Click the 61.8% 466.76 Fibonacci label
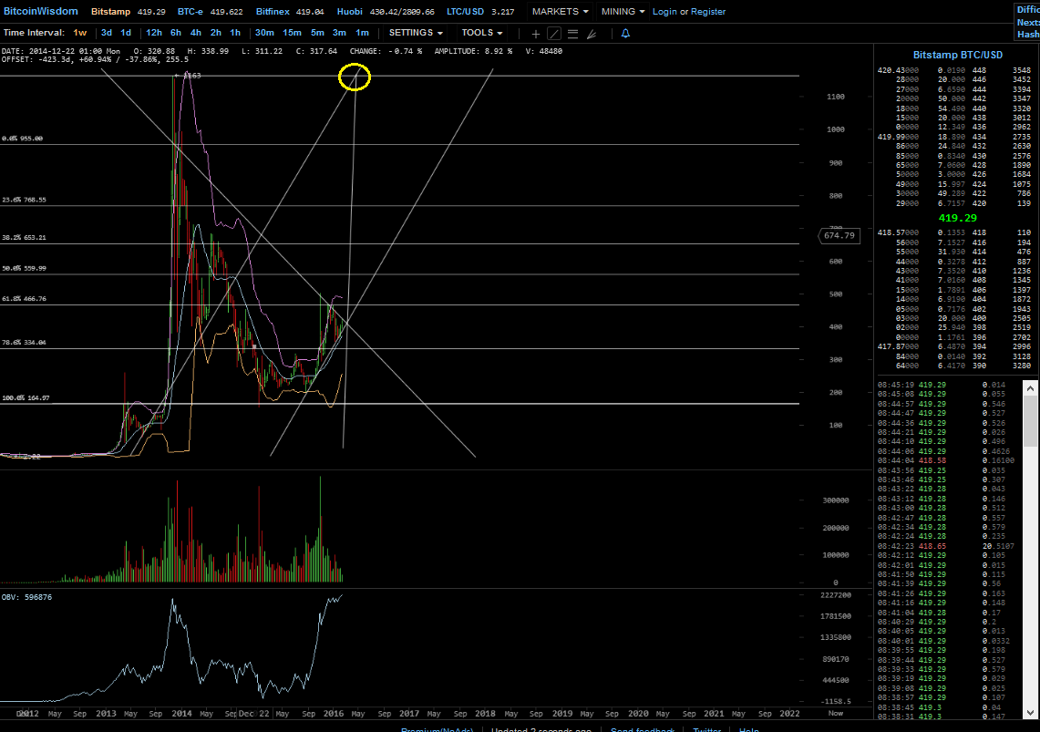Image resolution: width=1040 pixels, height=732 pixels. [24, 299]
